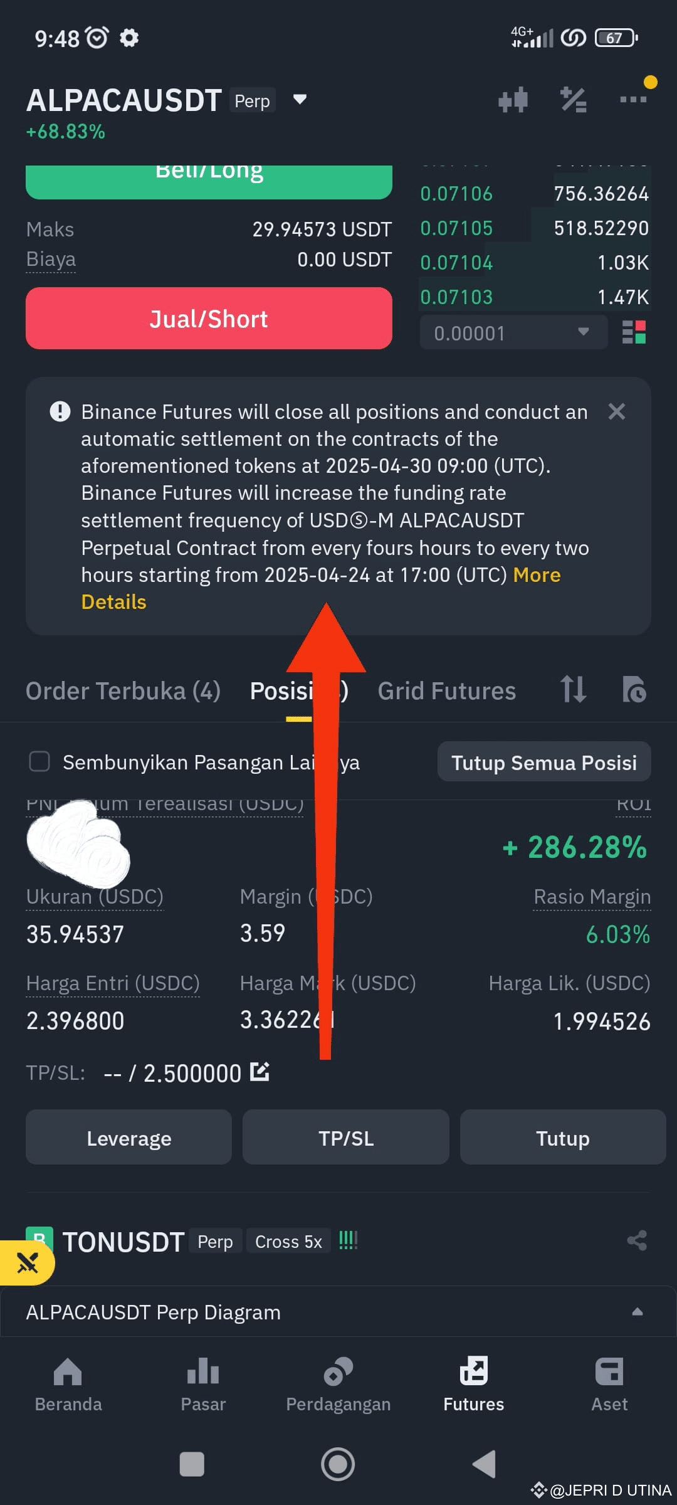Open the More Details link in the notice
Image resolution: width=677 pixels, height=1505 pixels.
pos(321,588)
